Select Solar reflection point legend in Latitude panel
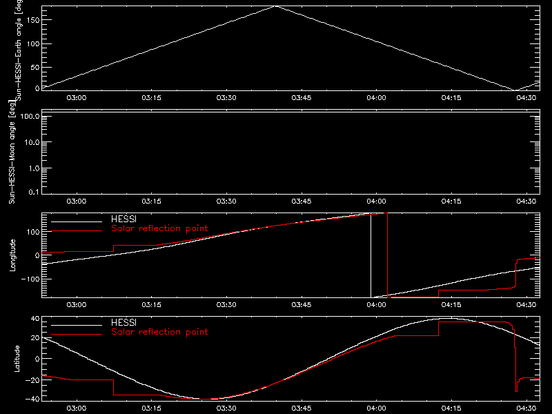Screen dimensions: 552x414 (159, 332)
